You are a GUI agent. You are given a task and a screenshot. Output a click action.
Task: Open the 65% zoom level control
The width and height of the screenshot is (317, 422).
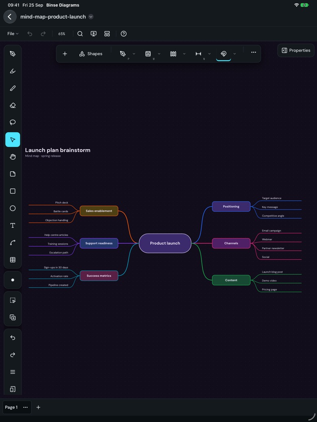point(62,34)
